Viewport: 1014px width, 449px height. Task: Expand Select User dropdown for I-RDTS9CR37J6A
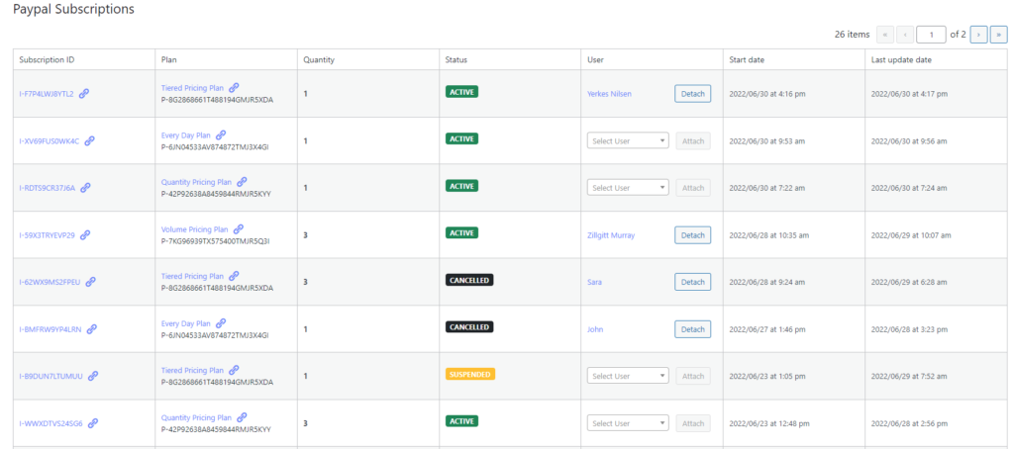(x=628, y=188)
